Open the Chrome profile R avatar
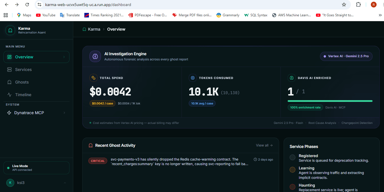The height and width of the screenshot is (192, 384). pos(373,5)
